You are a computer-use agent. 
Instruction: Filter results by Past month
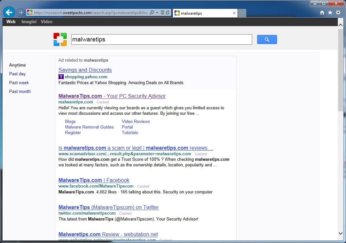click(20, 91)
